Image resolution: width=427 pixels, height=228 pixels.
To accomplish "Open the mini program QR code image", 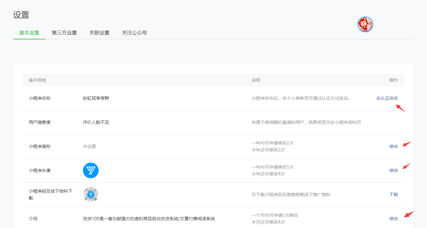I will click(x=91, y=195).
